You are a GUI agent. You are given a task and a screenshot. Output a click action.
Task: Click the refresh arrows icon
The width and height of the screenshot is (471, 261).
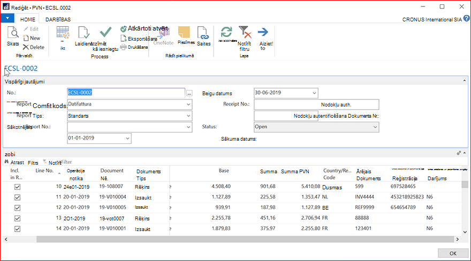(x=226, y=32)
